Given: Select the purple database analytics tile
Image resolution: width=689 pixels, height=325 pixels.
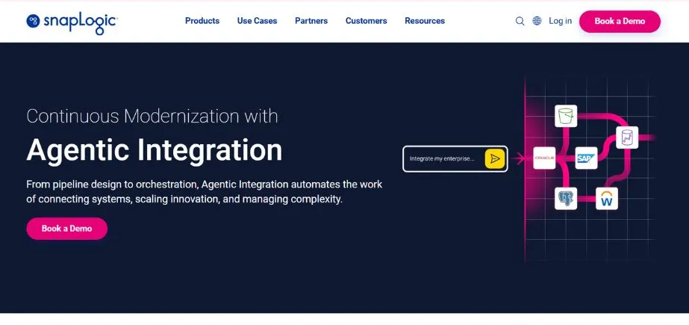Looking at the screenshot, I should [627, 137].
